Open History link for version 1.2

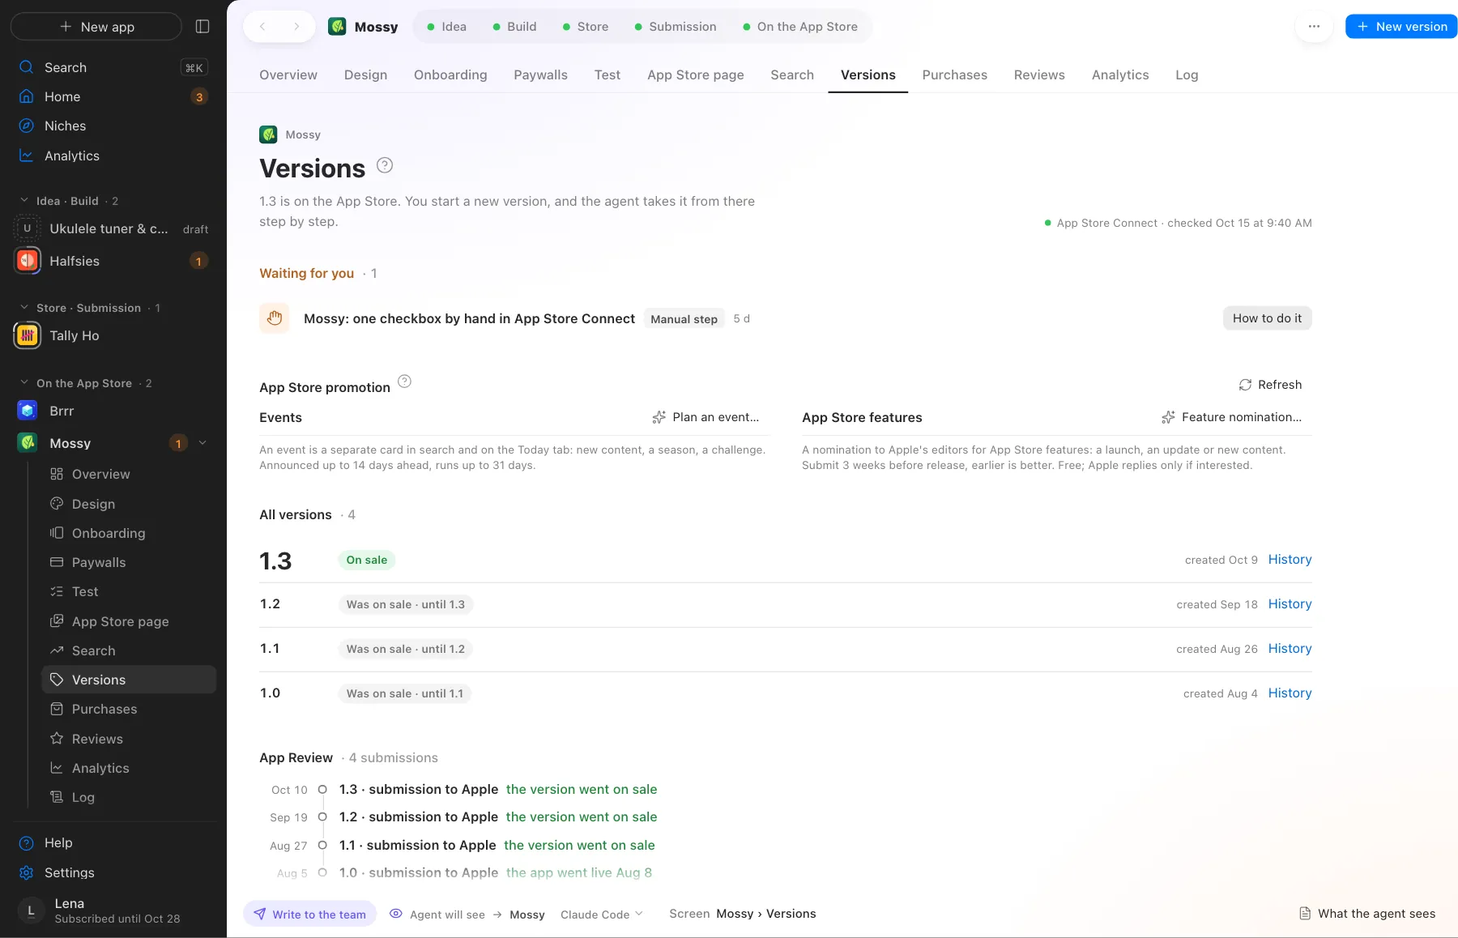coord(1290,603)
